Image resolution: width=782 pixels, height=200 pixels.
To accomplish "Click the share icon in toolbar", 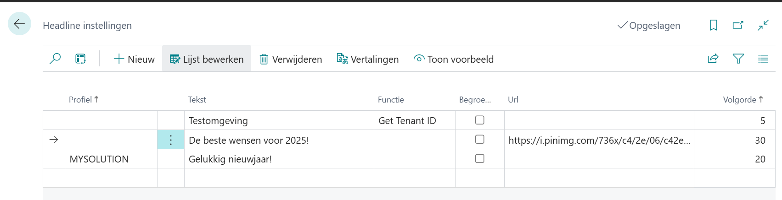I will [x=713, y=59].
